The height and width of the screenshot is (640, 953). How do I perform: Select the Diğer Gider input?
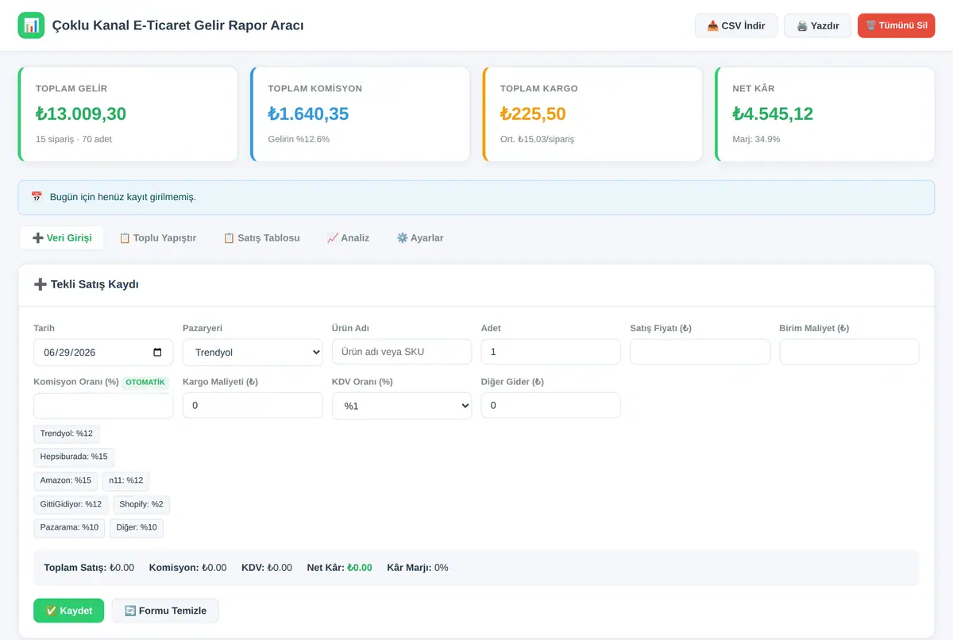point(551,406)
